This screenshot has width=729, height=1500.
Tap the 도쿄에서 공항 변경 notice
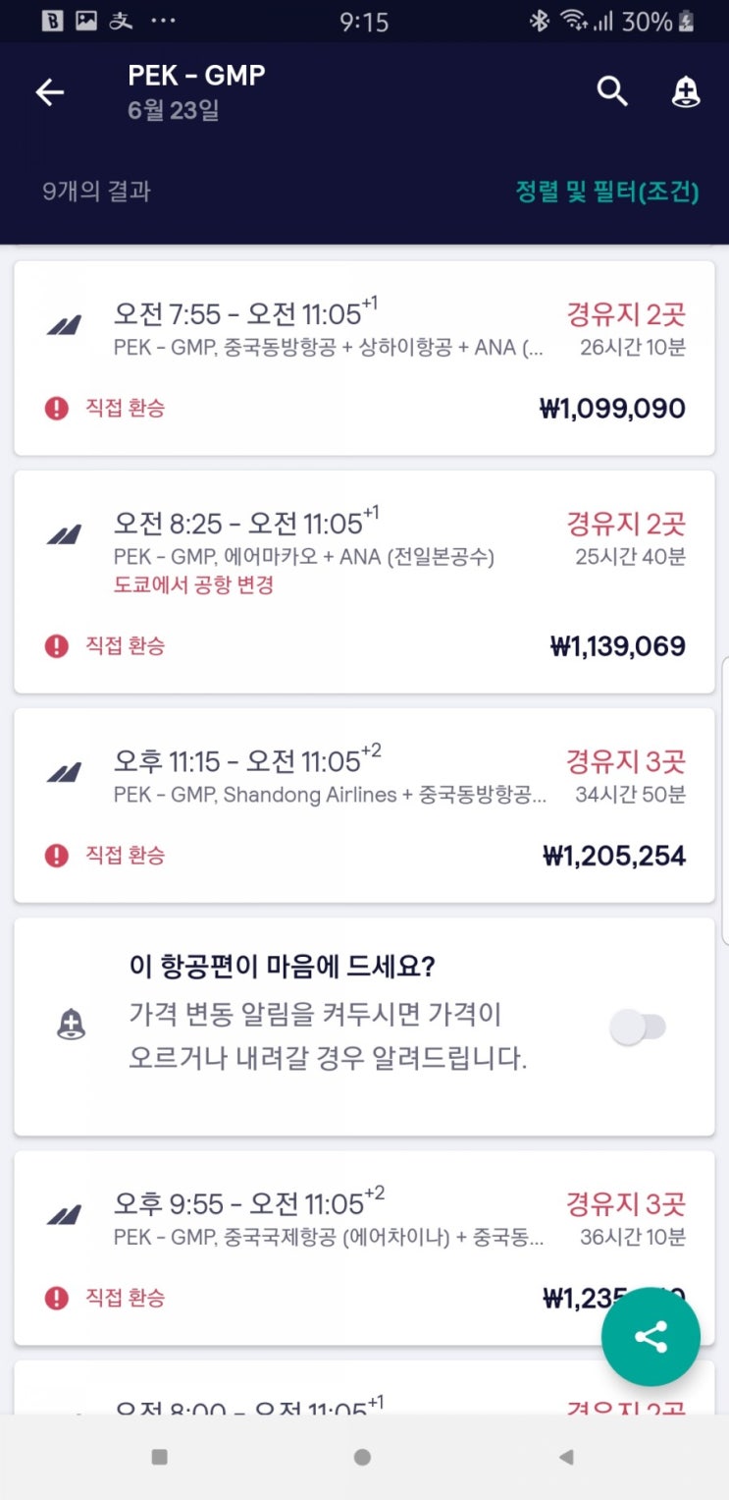tap(193, 585)
